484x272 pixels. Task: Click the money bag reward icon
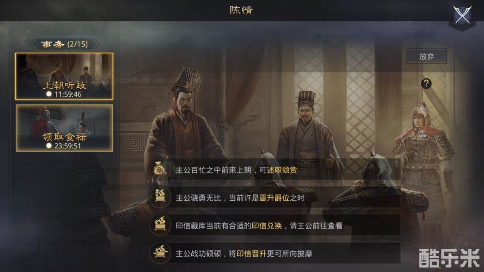160,169
